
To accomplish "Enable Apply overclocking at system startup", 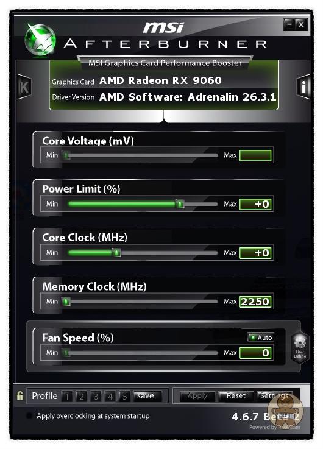I will click(x=29, y=415).
